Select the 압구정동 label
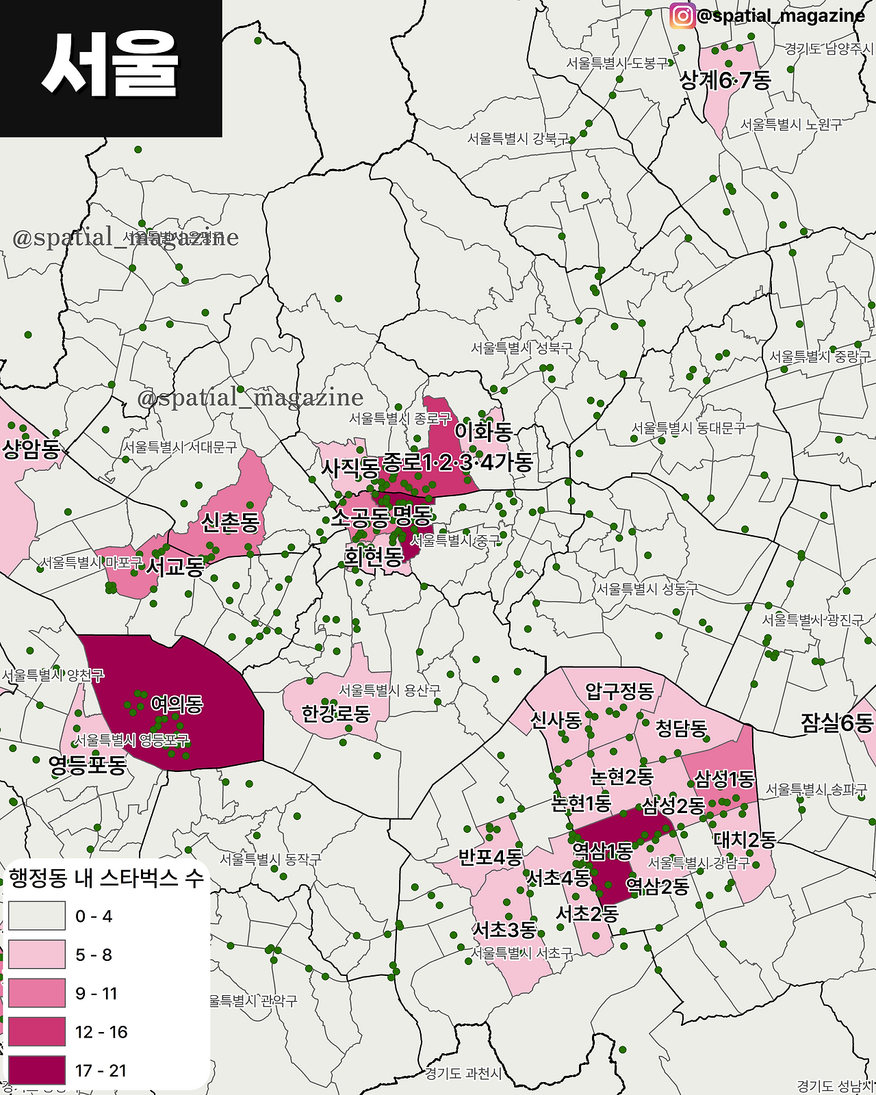876x1095 pixels. [x=619, y=691]
